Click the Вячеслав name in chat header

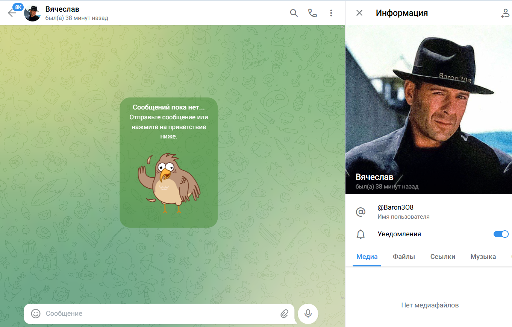[62, 9]
